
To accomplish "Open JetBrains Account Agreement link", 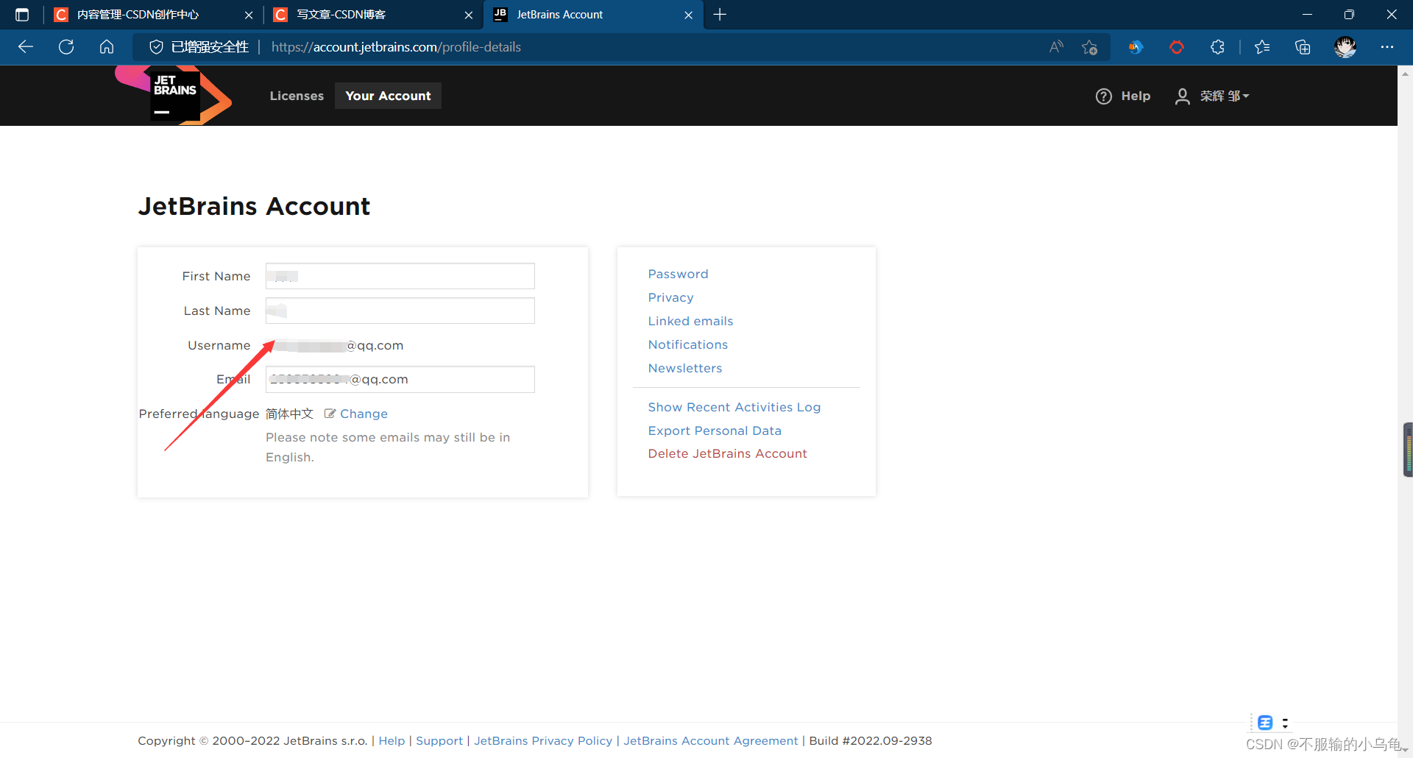I will [x=710, y=740].
